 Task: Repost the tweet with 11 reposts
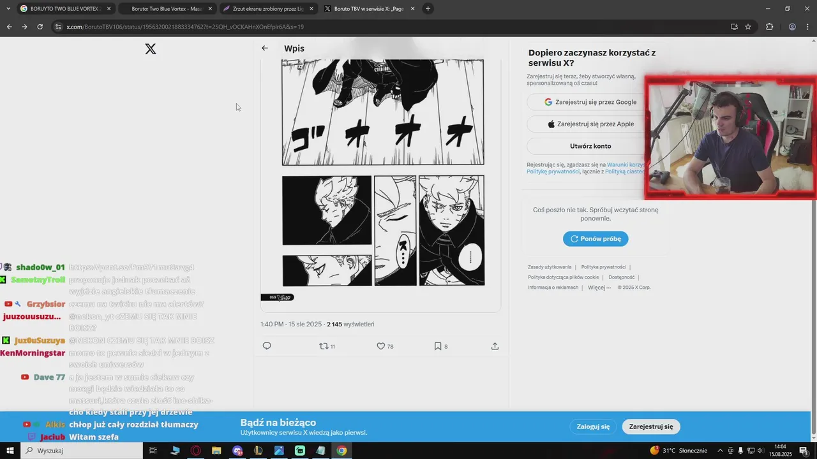[x=327, y=346]
